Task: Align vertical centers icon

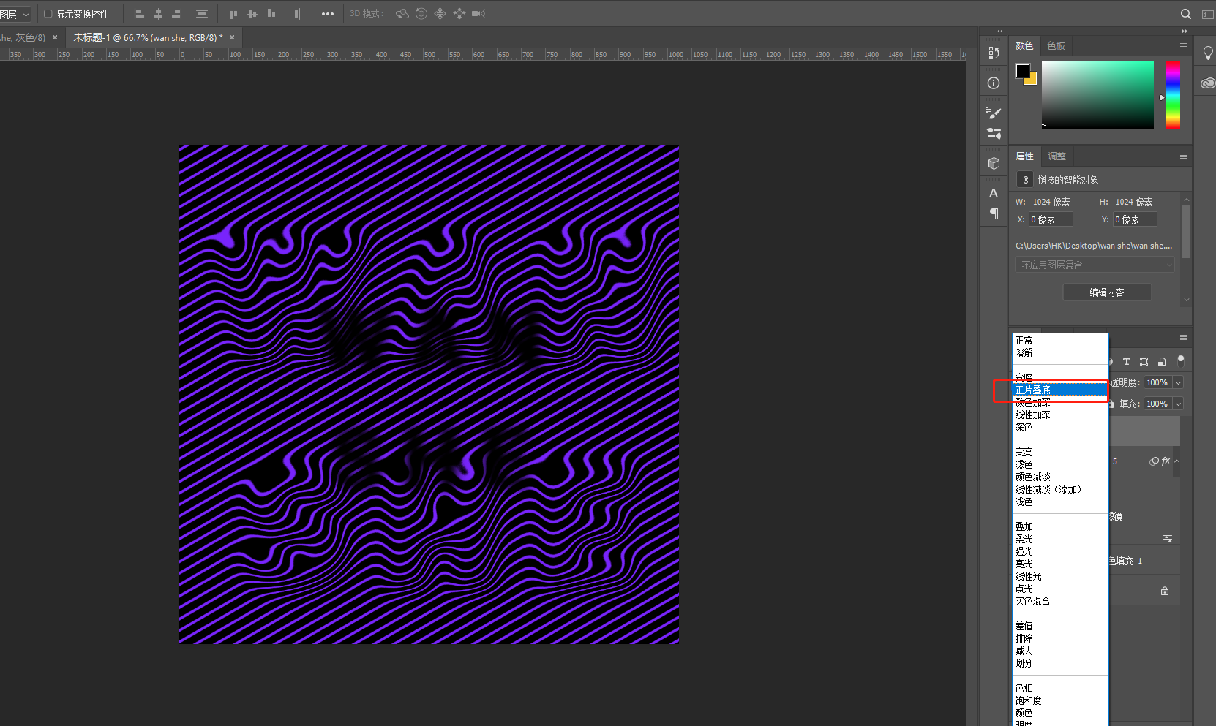Action: tap(252, 14)
